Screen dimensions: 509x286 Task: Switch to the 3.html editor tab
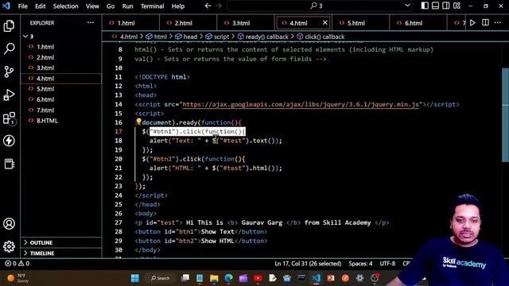click(x=246, y=23)
